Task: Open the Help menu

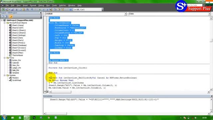Action: [80, 6]
